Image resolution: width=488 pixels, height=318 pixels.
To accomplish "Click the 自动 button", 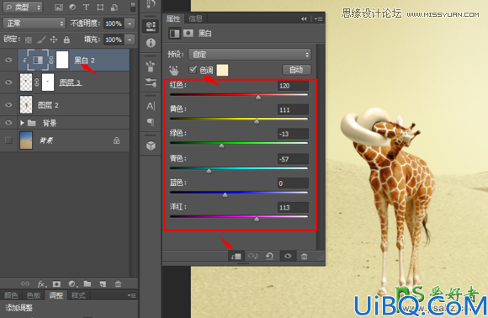I will pyautogui.click(x=296, y=70).
